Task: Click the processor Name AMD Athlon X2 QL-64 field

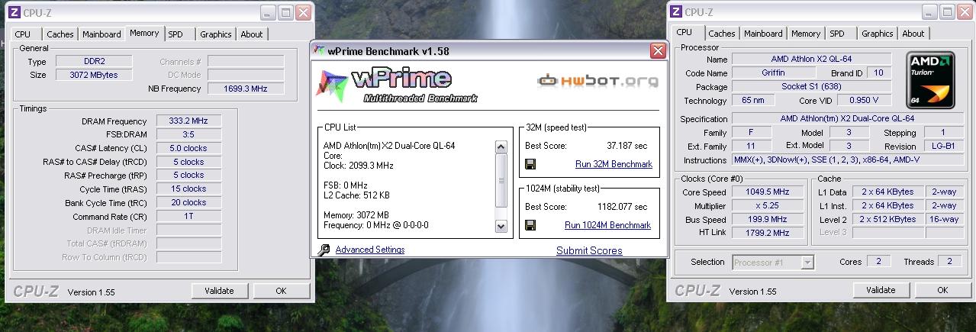Action: pyautogui.click(x=811, y=59)
